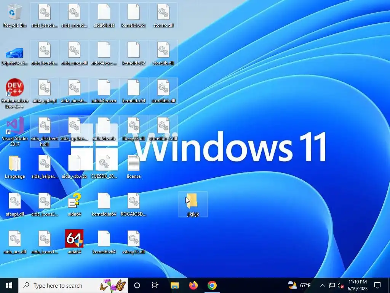The image size is (390, 293).
Task: Open the notification center
Action: 377,285
